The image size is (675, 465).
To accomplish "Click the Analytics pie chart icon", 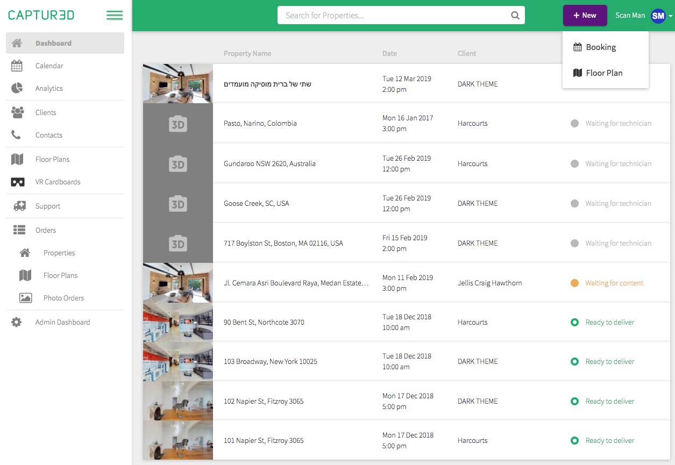I will (17, 88).
